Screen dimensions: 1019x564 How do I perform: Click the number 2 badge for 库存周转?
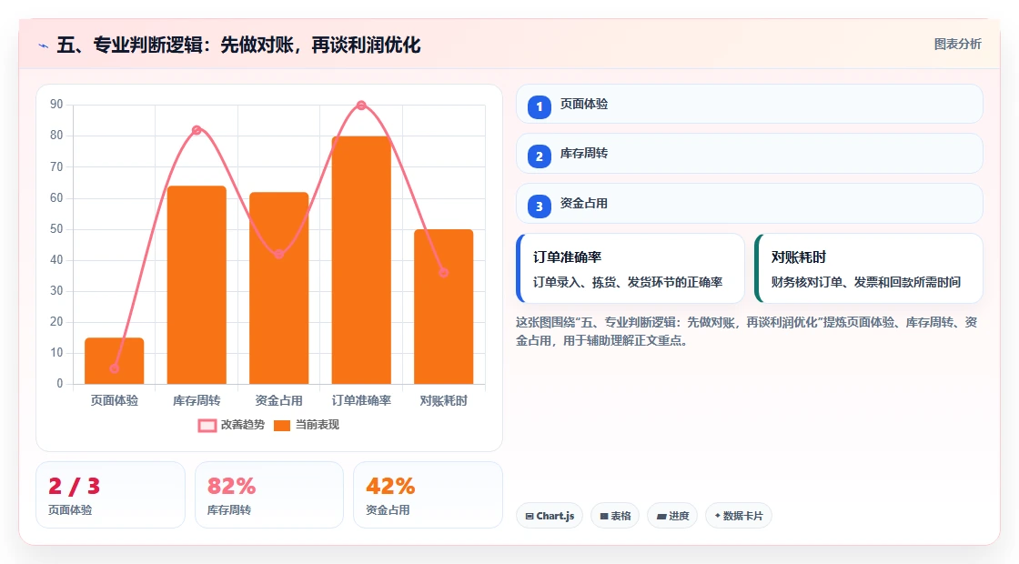pyautogui.click(x=540, y=156)
